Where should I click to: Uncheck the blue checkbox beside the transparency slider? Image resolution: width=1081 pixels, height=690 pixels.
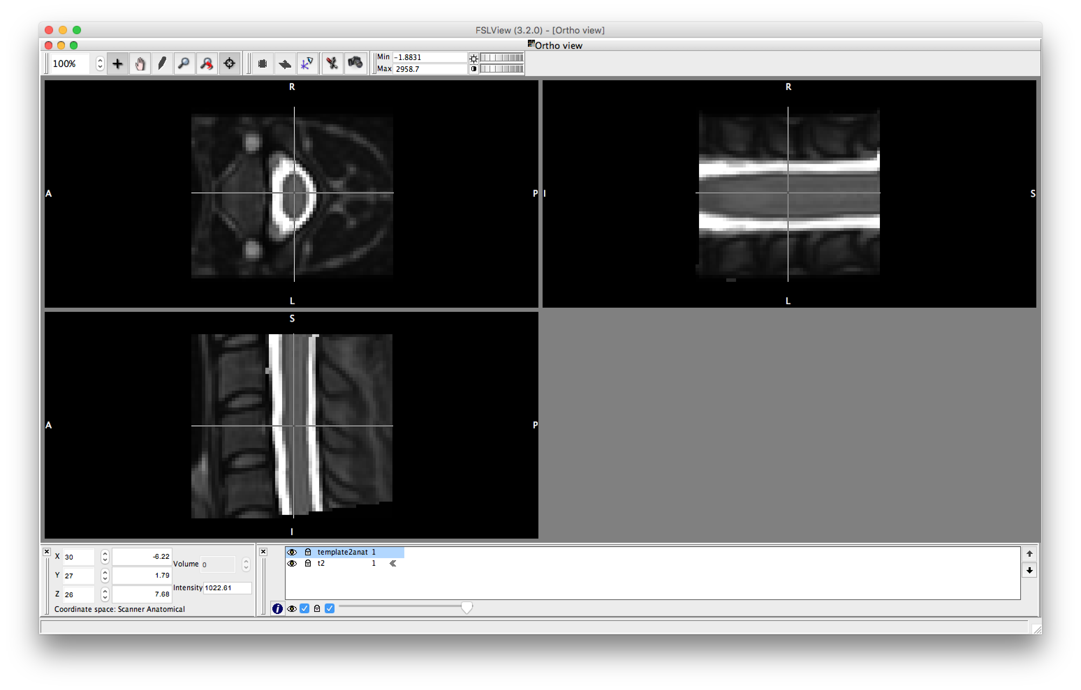pyautogui.click(x=330, y=608)
